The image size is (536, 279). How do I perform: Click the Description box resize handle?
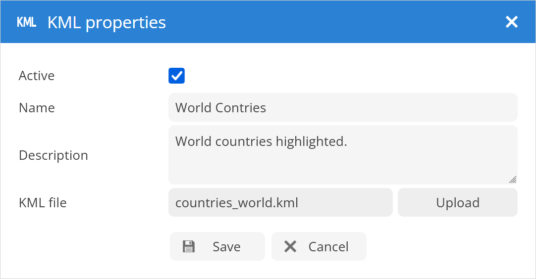click(x=512, y=179)
